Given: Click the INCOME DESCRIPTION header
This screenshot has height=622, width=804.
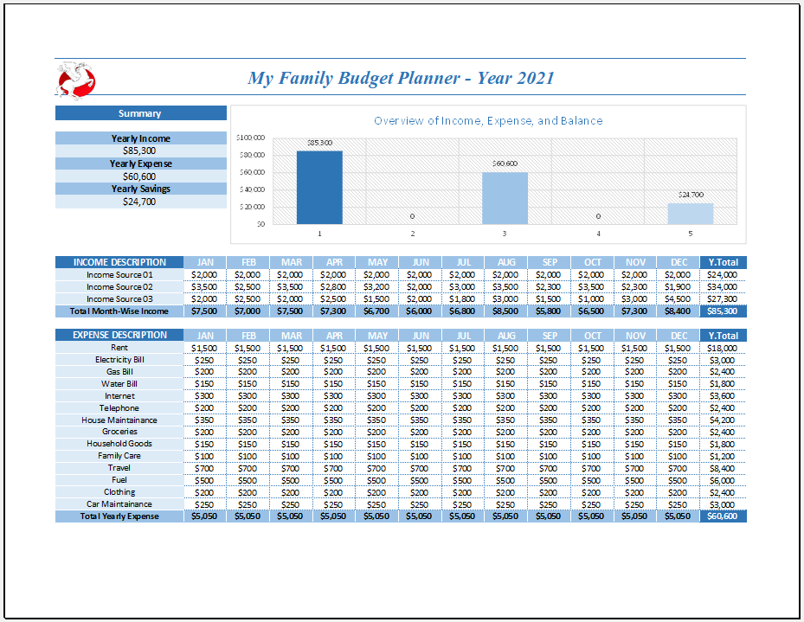Looking at the screenshot, I should coord(119,262).
